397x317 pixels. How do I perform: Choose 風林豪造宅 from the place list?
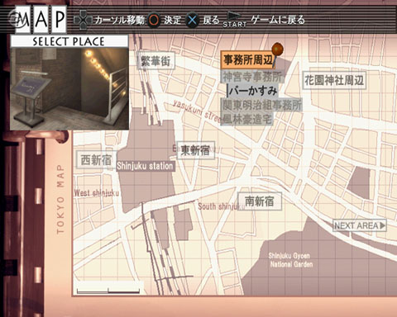[x=246, y=119]
